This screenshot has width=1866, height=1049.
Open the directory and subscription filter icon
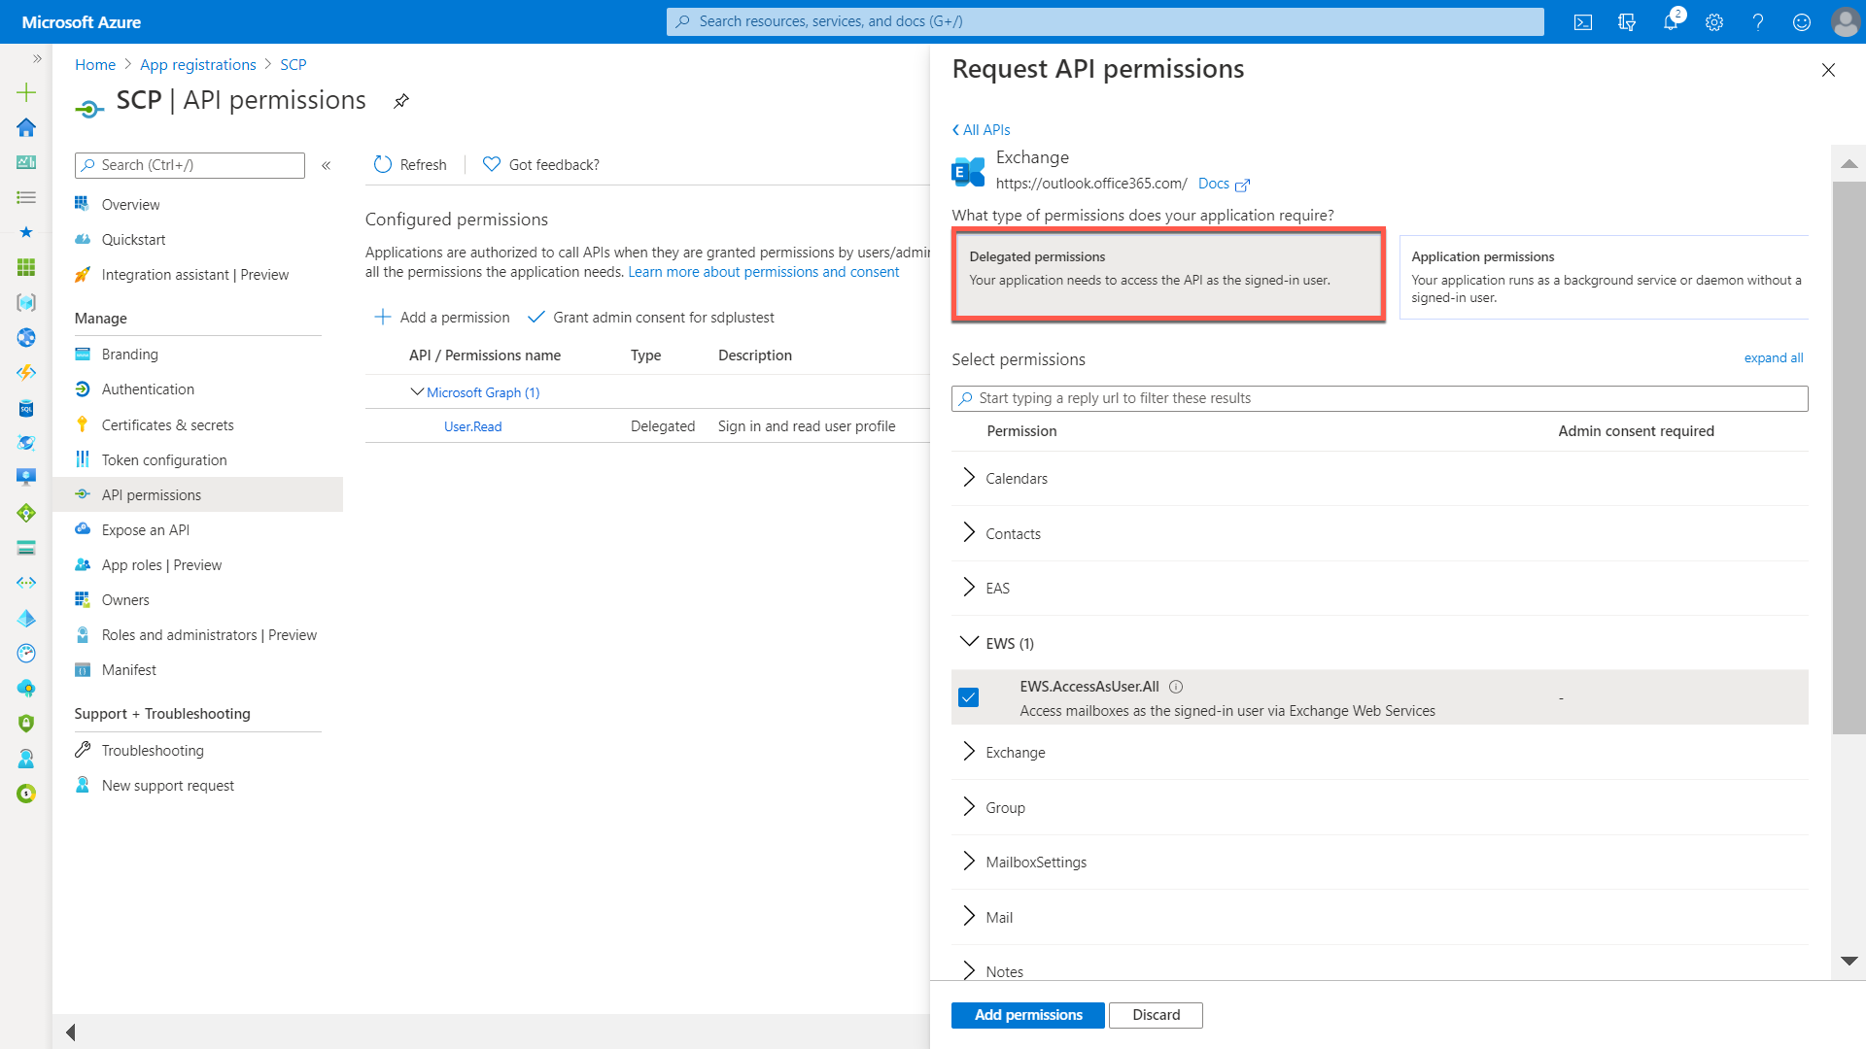pyautogui.click(x=1627, y=21)
